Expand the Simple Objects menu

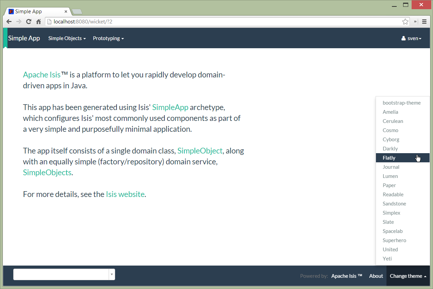(67, 38)
